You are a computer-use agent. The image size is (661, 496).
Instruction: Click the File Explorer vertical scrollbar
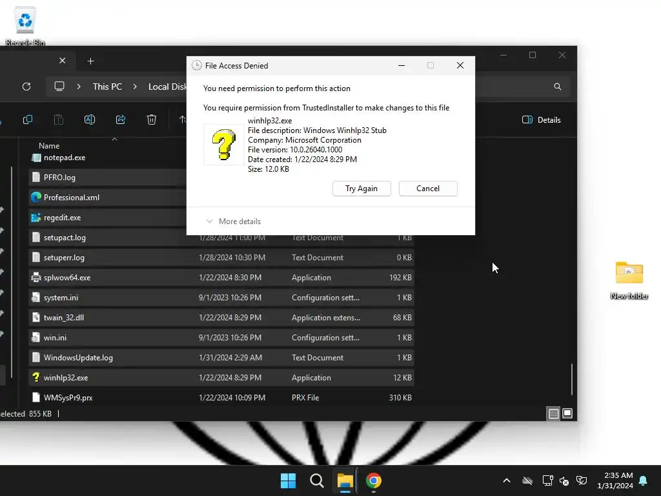(572, 379)
